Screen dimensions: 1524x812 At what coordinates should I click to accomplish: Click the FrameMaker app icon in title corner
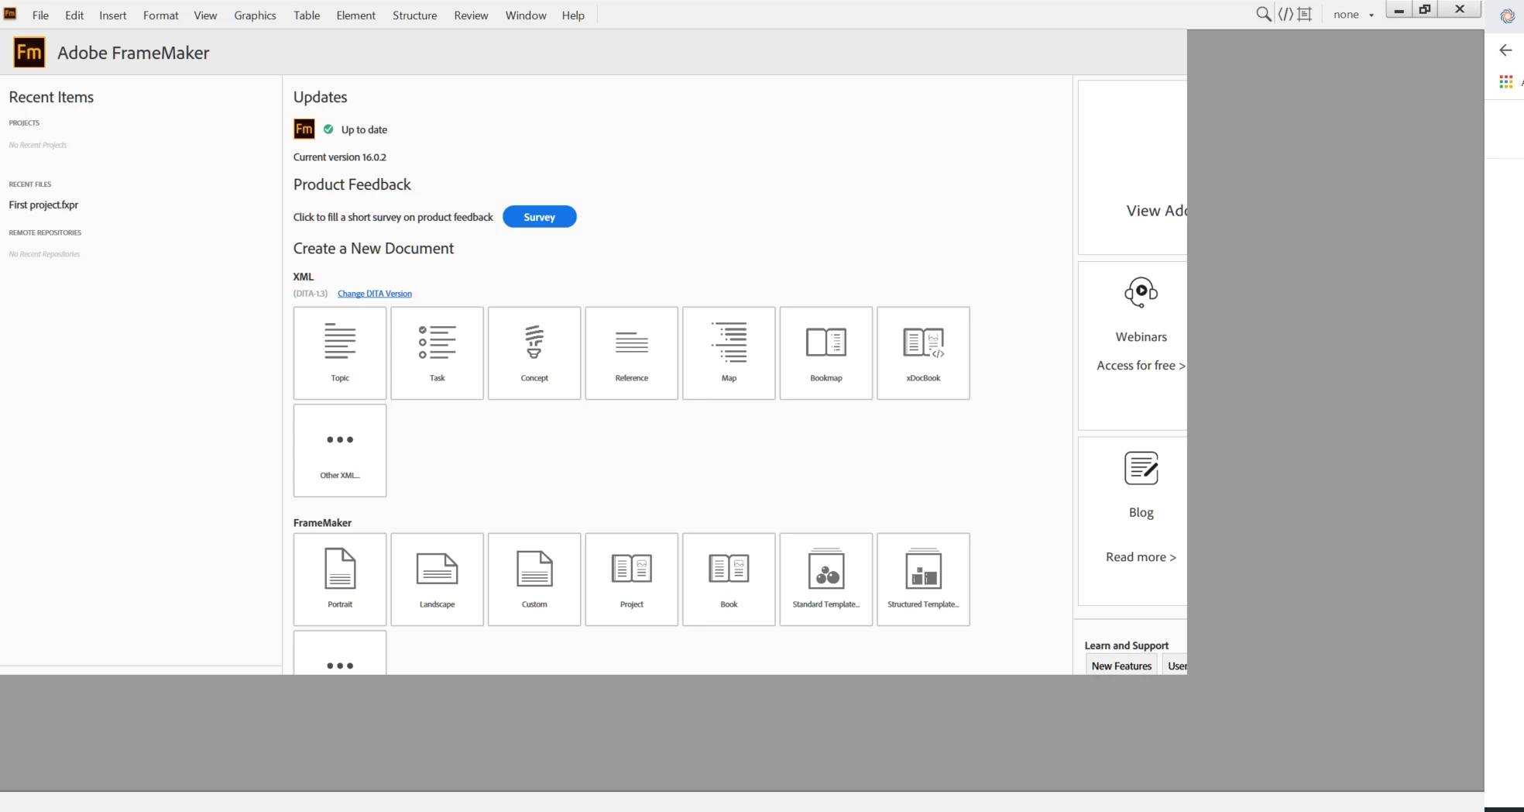point(10,13)
